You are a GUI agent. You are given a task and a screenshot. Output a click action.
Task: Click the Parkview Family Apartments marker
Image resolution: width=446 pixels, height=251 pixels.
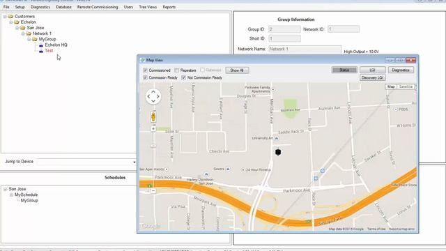click(273, 90)
